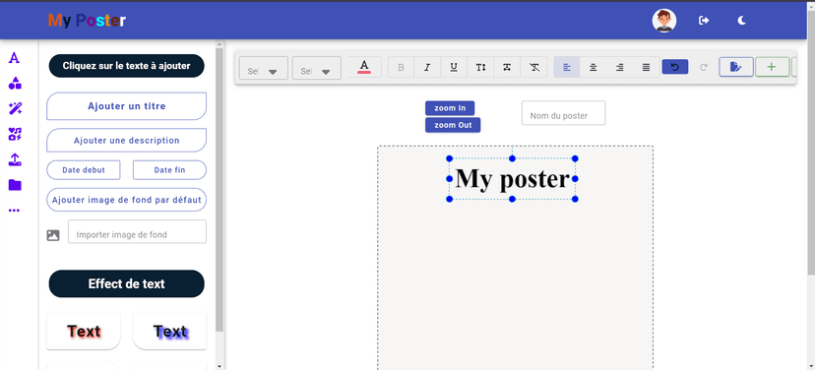Click the Effect de text header
This screenshot has height=370, width=815.
(x=126, y=283)
